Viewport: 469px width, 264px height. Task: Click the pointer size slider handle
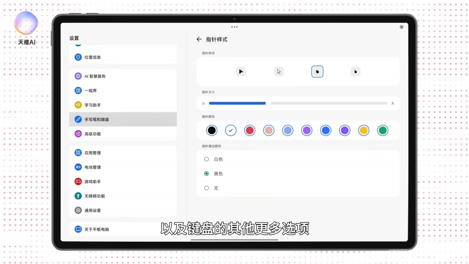coord(268,103)
